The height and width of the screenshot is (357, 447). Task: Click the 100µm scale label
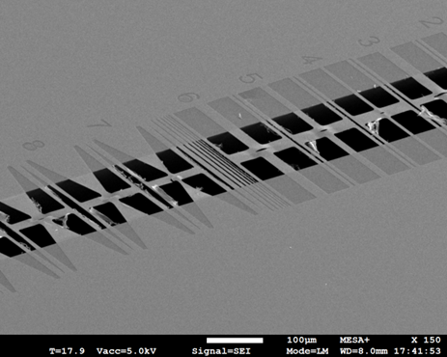tap(301, 340)
